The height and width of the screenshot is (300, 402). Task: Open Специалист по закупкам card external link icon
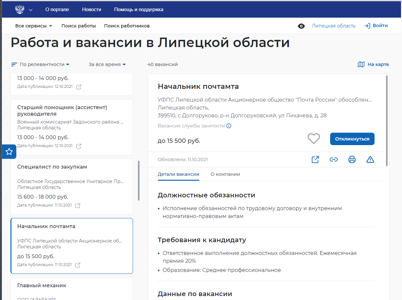tap(78, 206)
